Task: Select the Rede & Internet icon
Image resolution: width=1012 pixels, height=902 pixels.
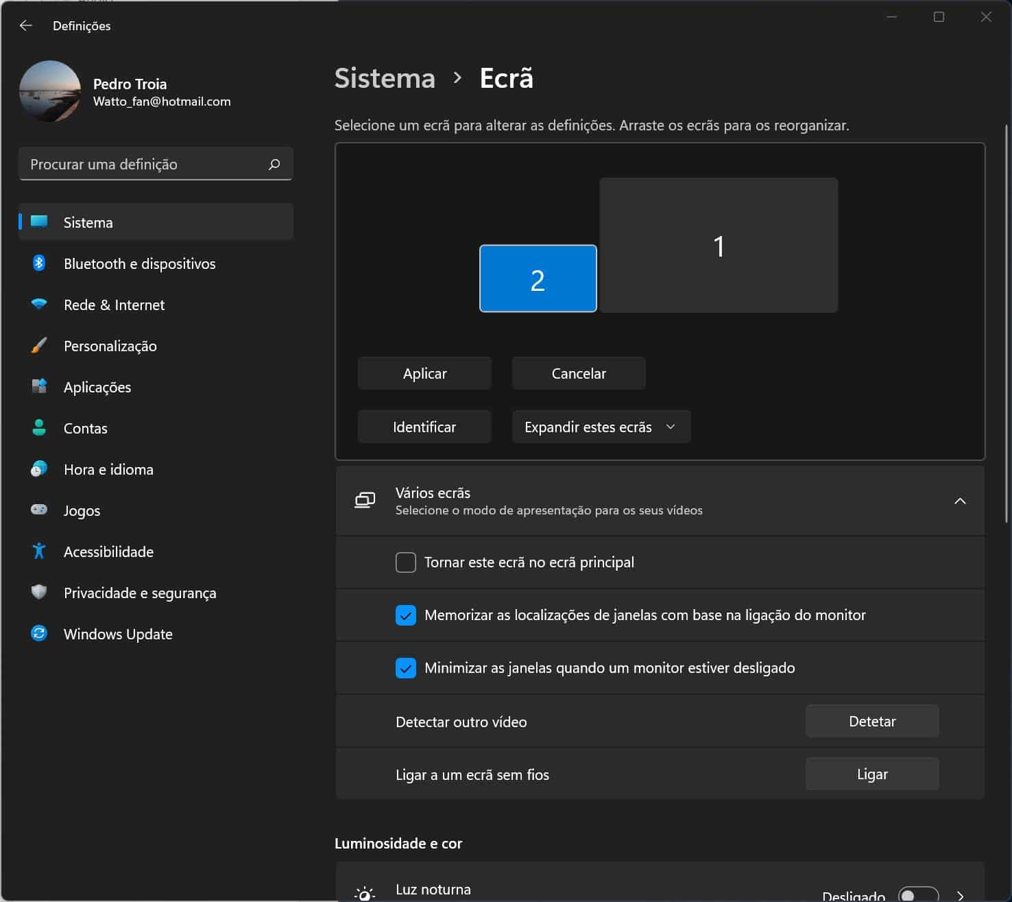Action: [x=39, y=305]
